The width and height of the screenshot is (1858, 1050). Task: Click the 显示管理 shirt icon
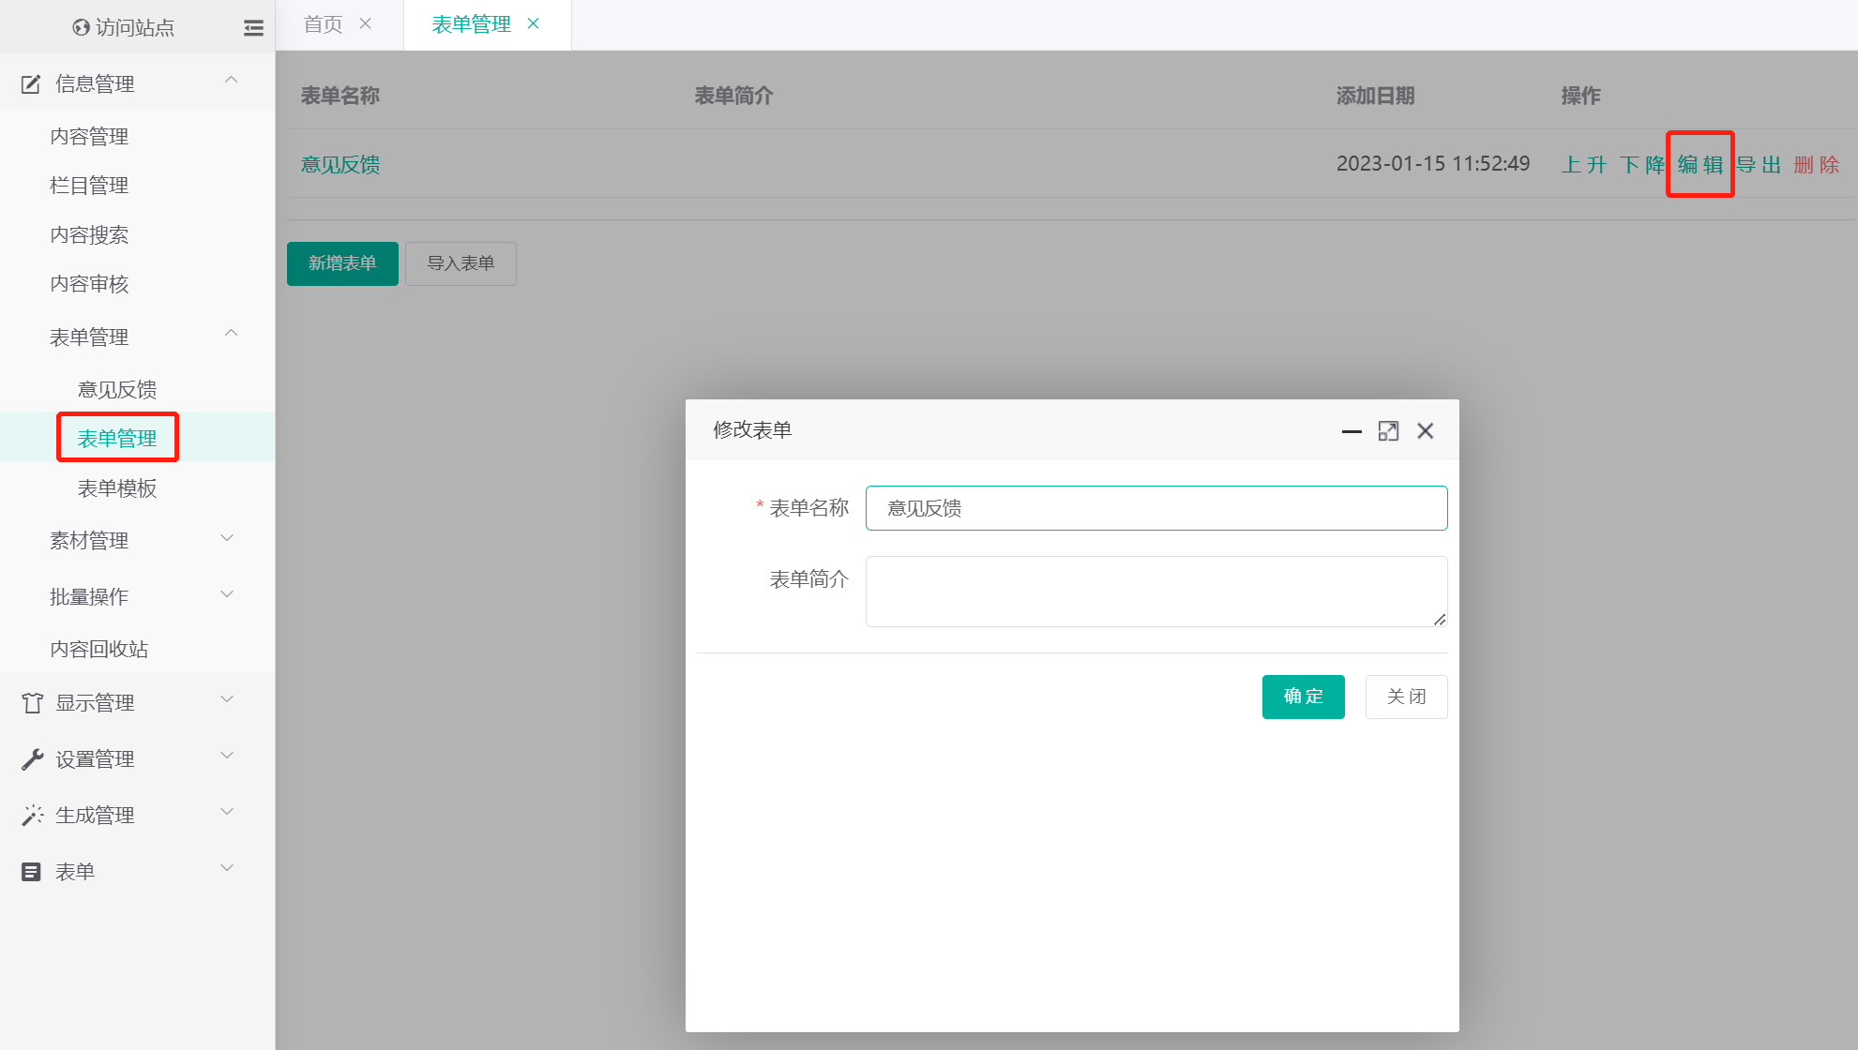(x=32, y=703)
